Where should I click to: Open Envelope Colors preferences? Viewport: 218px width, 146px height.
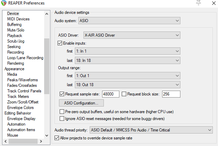pyautogui.click(x=20, y=108)
